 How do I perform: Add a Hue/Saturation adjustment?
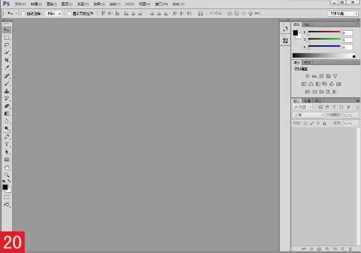click(x=304, y=84)
